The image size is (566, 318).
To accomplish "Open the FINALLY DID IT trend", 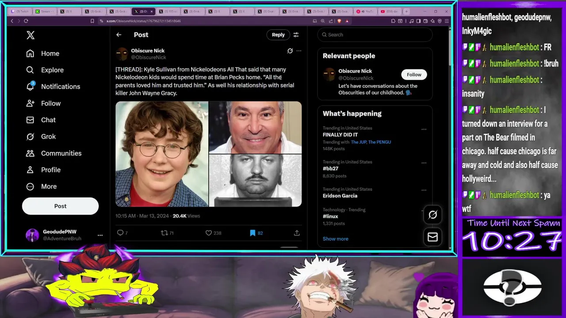I will [340, 135].
